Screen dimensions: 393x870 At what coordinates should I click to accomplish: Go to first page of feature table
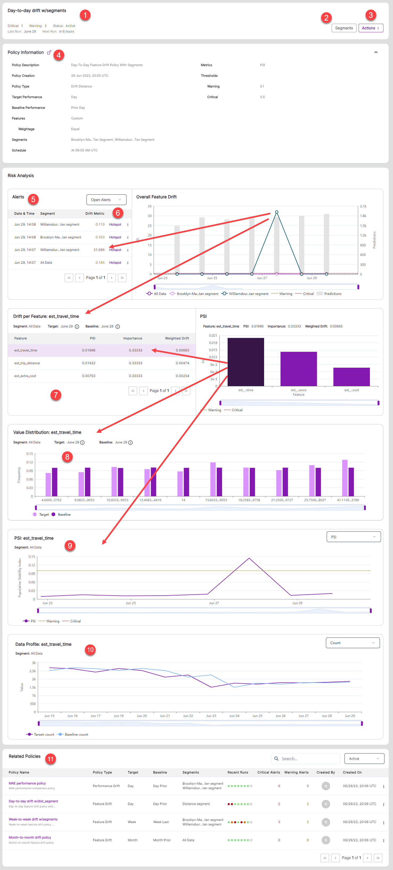point(133,391)
